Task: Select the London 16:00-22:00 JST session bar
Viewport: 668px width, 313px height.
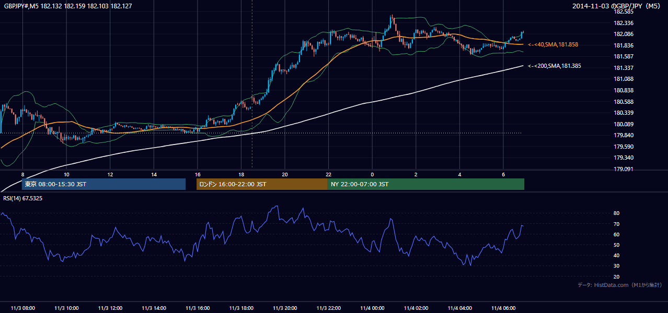Action: coord(262,184)
